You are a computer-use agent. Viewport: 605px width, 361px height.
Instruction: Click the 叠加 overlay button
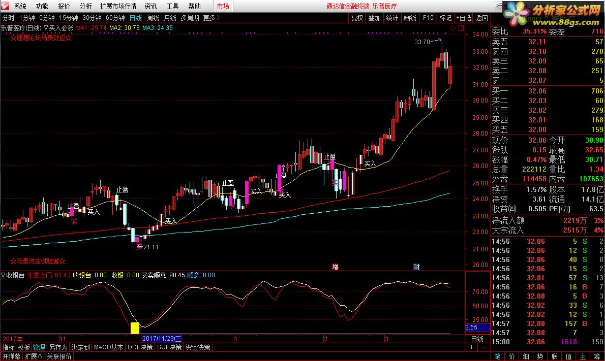click(374, 18)
